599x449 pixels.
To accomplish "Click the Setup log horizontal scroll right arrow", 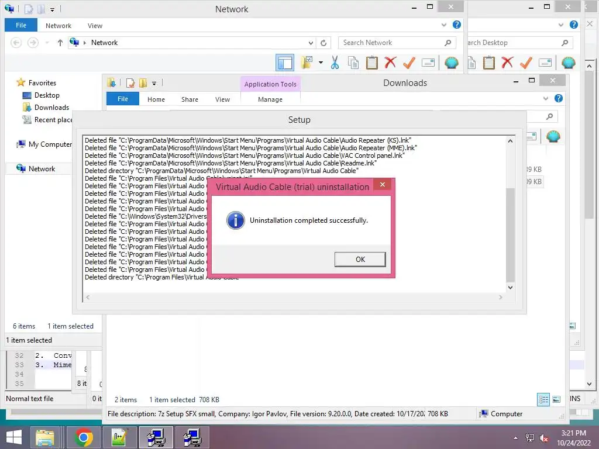I will tap(501, 297).
